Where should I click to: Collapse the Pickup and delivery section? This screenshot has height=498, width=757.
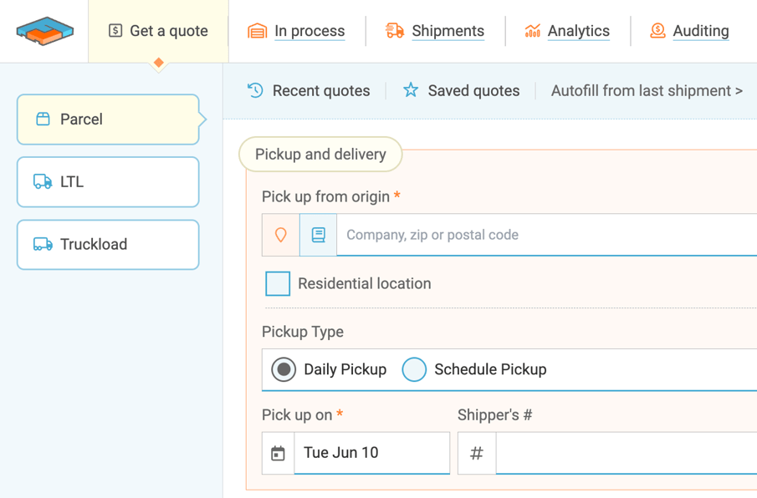[320, 154]
